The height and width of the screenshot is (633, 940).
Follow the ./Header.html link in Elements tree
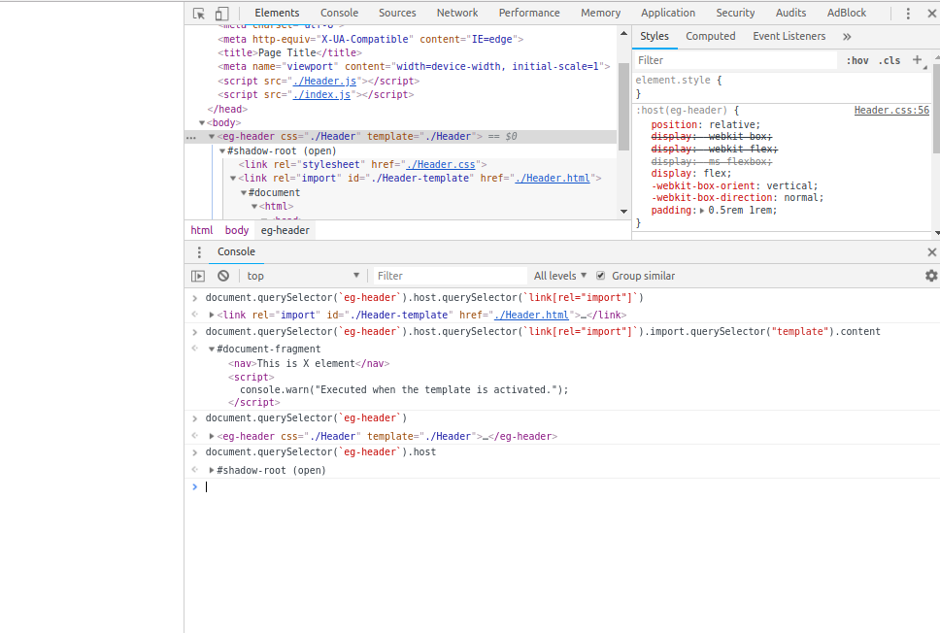click(x=553, y=178)
